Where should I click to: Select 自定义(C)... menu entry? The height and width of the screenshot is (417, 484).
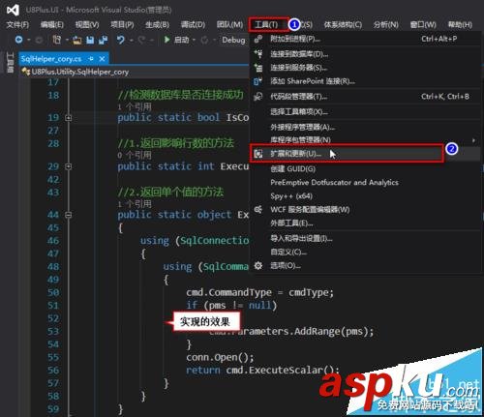[x=365, y=252]
